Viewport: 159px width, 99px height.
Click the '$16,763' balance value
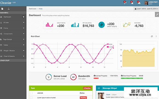[88, 26]
